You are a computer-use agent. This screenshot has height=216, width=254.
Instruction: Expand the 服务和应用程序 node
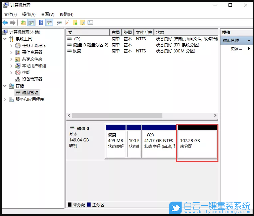tap(5, 99)
